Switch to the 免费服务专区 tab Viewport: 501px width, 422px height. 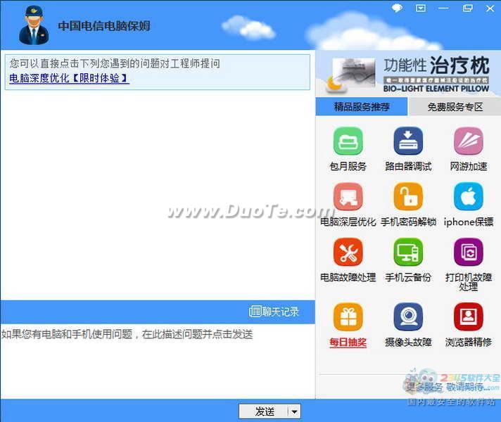coord(455,107)
